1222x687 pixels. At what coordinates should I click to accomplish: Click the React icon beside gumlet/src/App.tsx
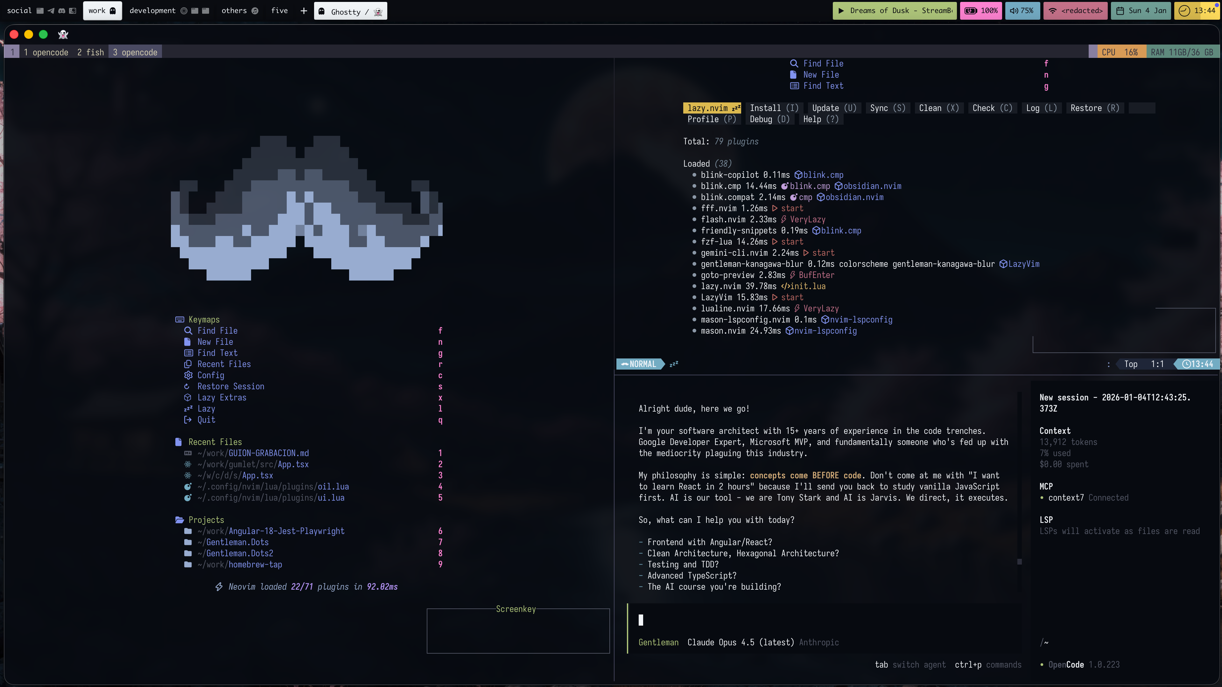click(188, 464)
